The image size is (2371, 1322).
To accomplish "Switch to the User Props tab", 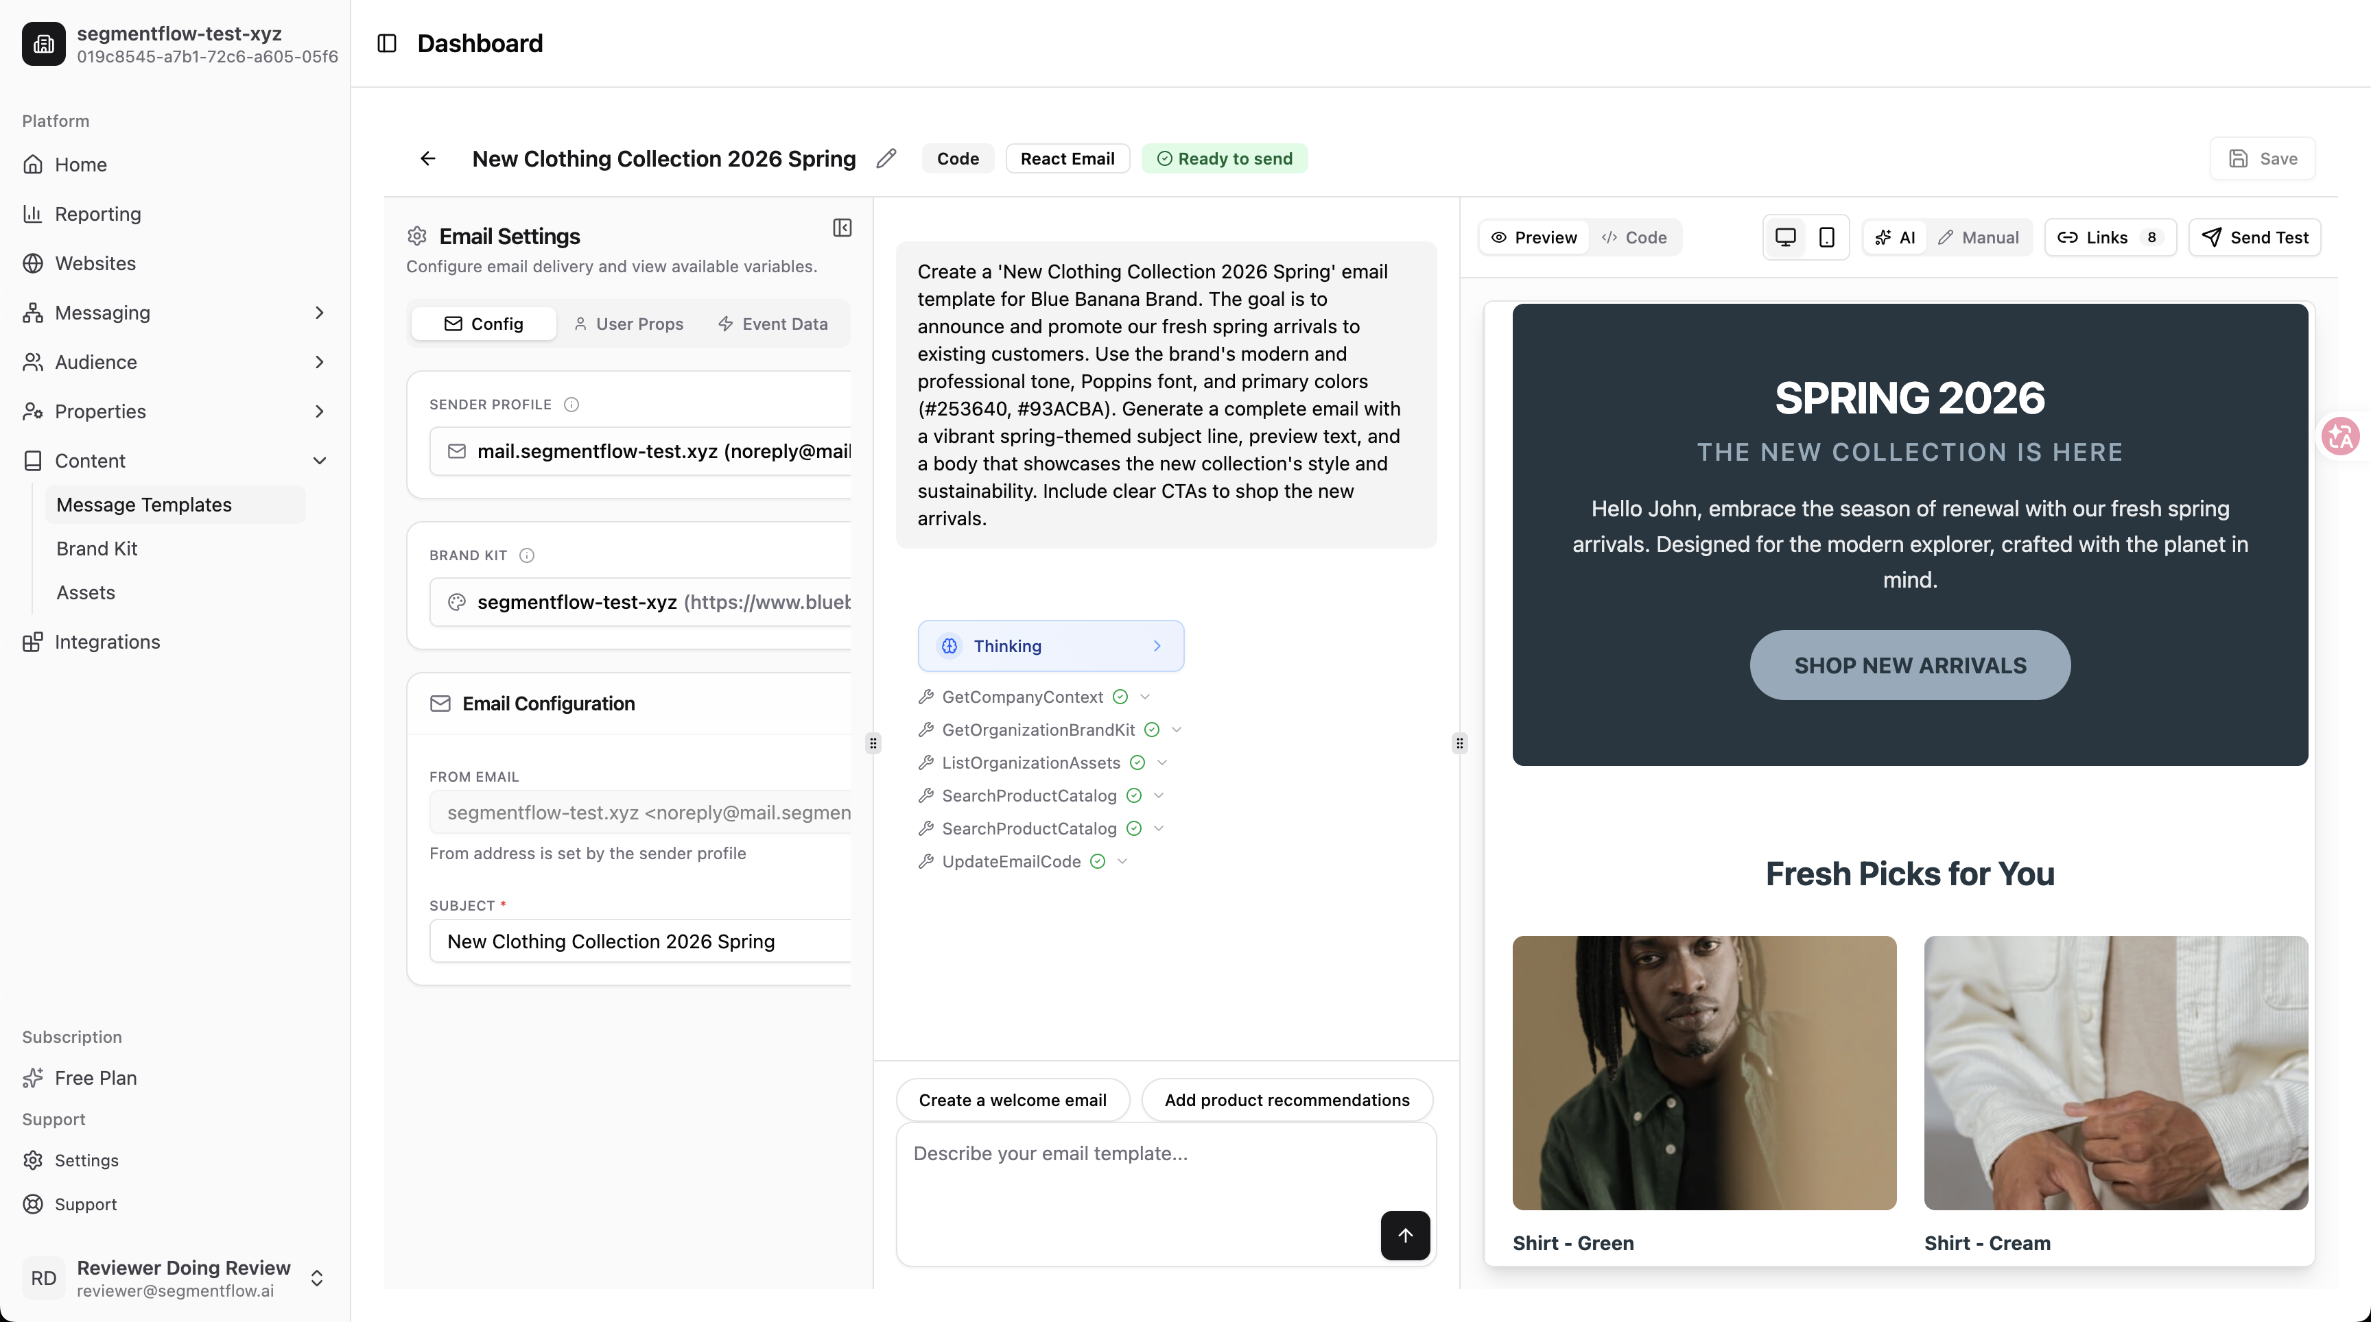I will [628, 324].
